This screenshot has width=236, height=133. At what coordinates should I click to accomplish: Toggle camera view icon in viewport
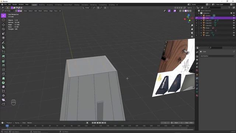192,33
